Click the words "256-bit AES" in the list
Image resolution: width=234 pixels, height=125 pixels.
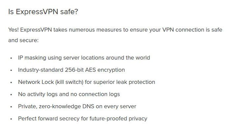[x=80, y=70]
